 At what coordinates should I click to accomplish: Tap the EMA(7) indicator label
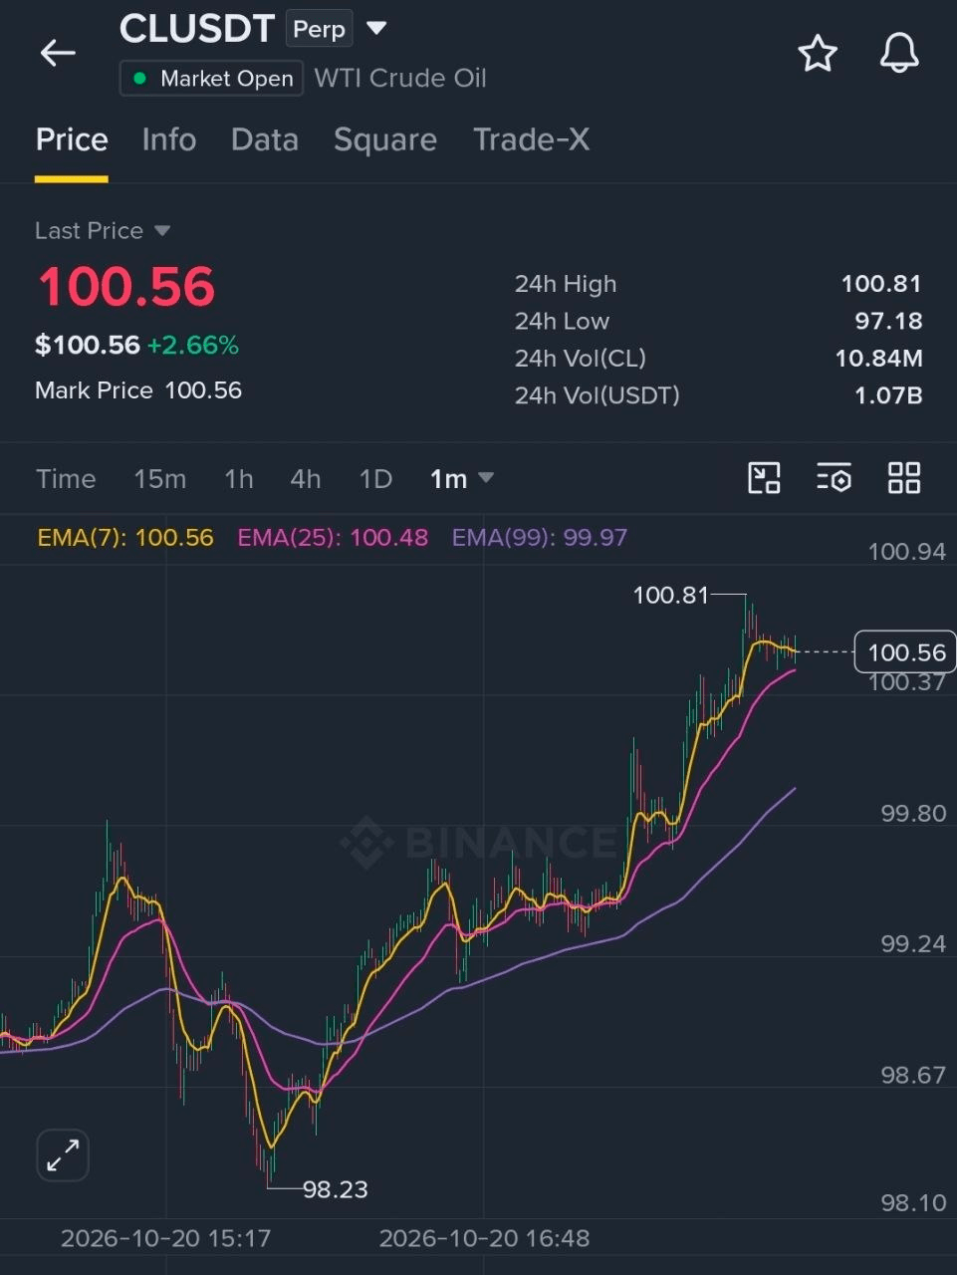125,538
